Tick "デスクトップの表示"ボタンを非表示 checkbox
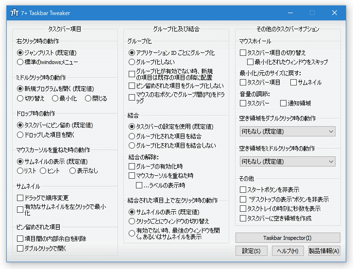 pos(243,200)
